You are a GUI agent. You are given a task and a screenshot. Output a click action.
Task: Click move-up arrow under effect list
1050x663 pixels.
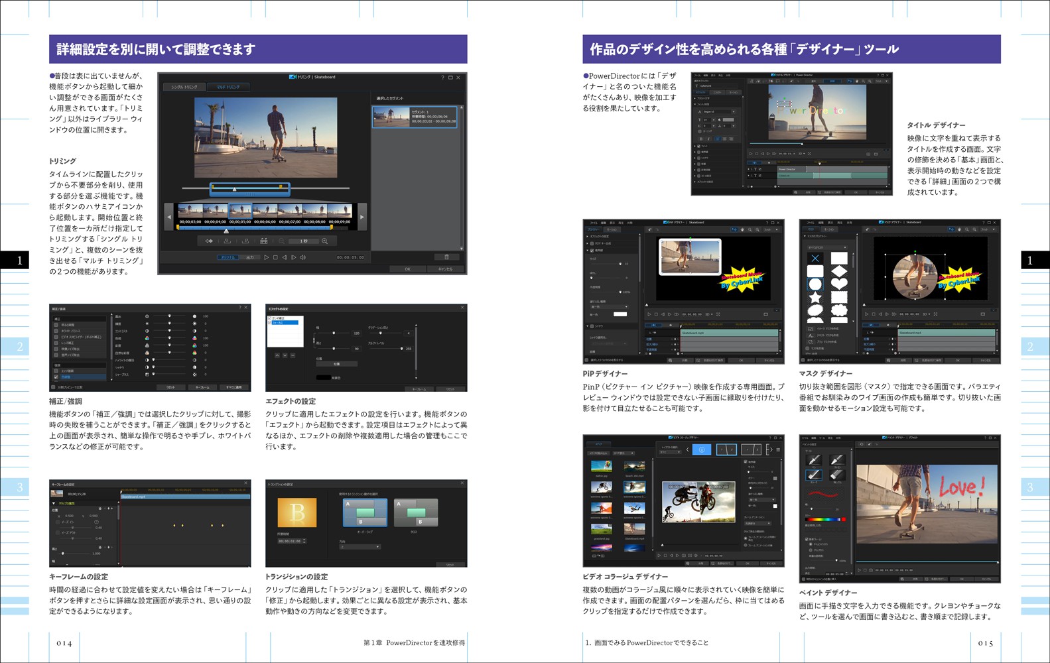tap(277, 355)
